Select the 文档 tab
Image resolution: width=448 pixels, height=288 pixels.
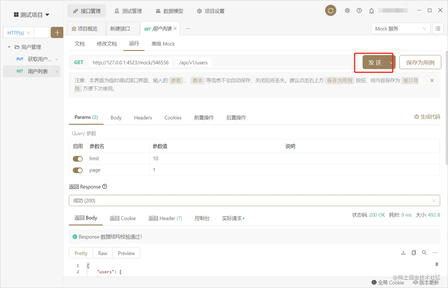(x=80, y=44)
